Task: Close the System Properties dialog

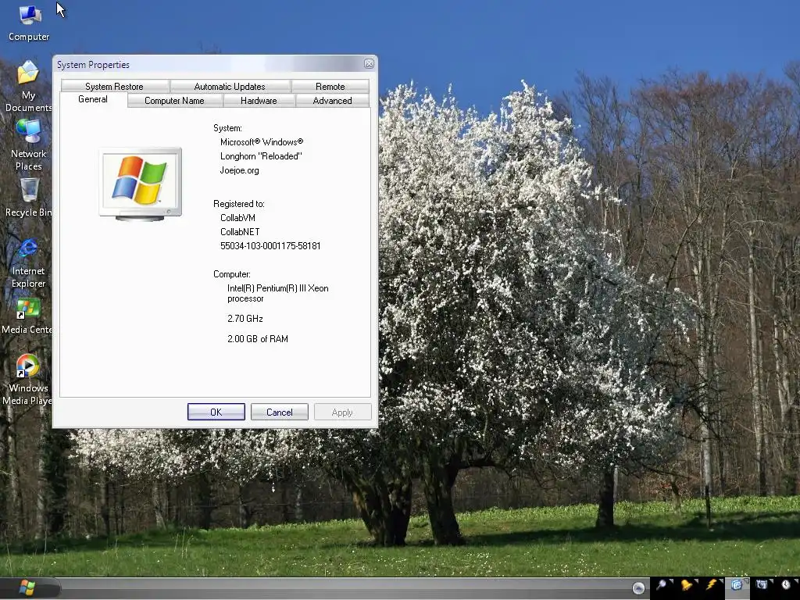Action: (x=369, y=64)
